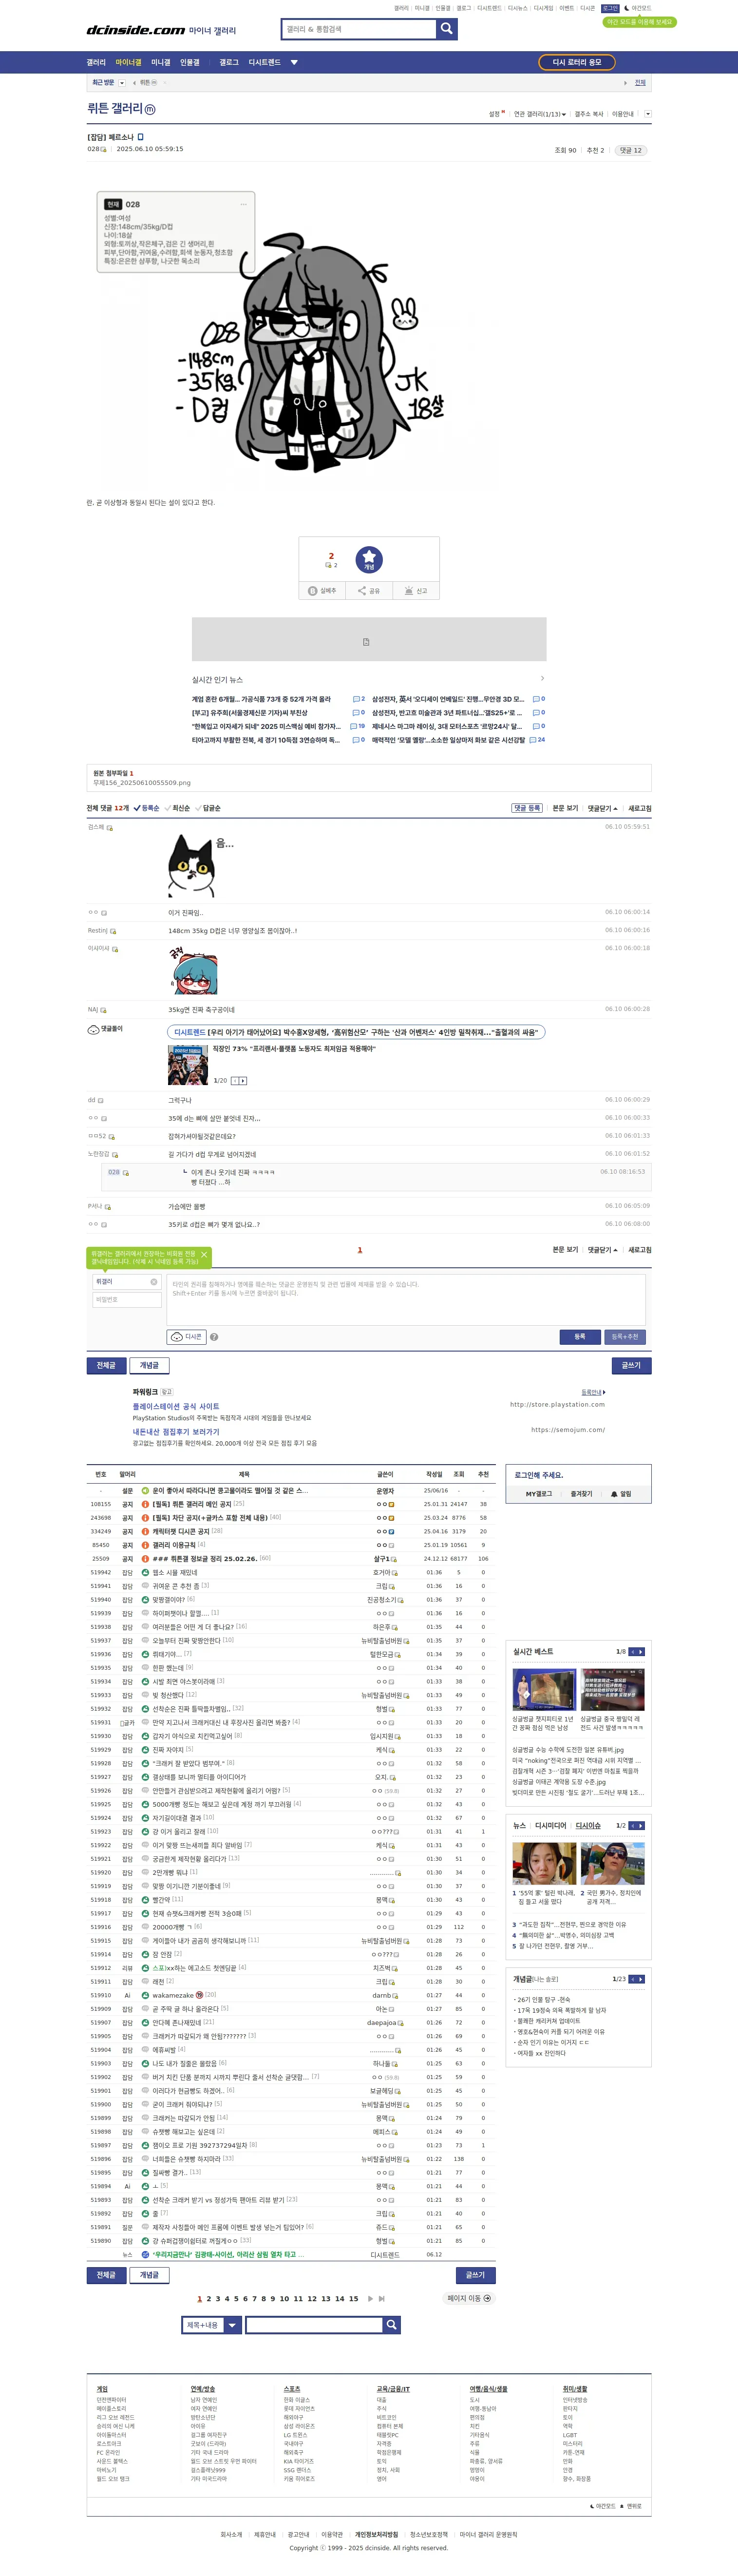
Task: Close the green 비회원 notice tooltip
Action: point(204,1254)
